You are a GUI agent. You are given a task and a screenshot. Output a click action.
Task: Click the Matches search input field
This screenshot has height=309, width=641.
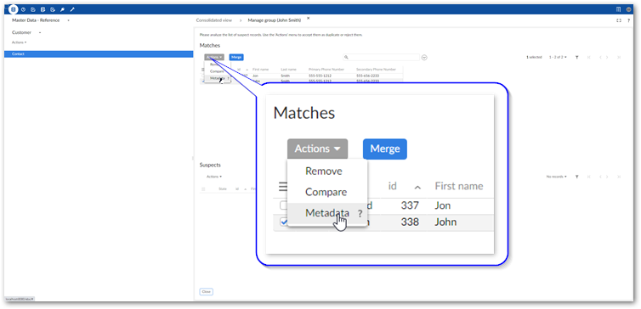pos(382,58)
